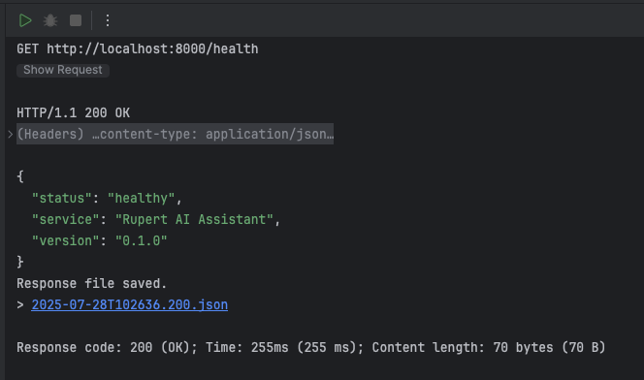The height and width of the screenshot is (380, 644).
Task: Place caret on the "status" JSON key
Action: [x=62, y=198]
